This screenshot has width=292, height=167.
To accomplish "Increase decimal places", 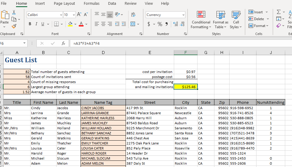I will tap(175, 24).
